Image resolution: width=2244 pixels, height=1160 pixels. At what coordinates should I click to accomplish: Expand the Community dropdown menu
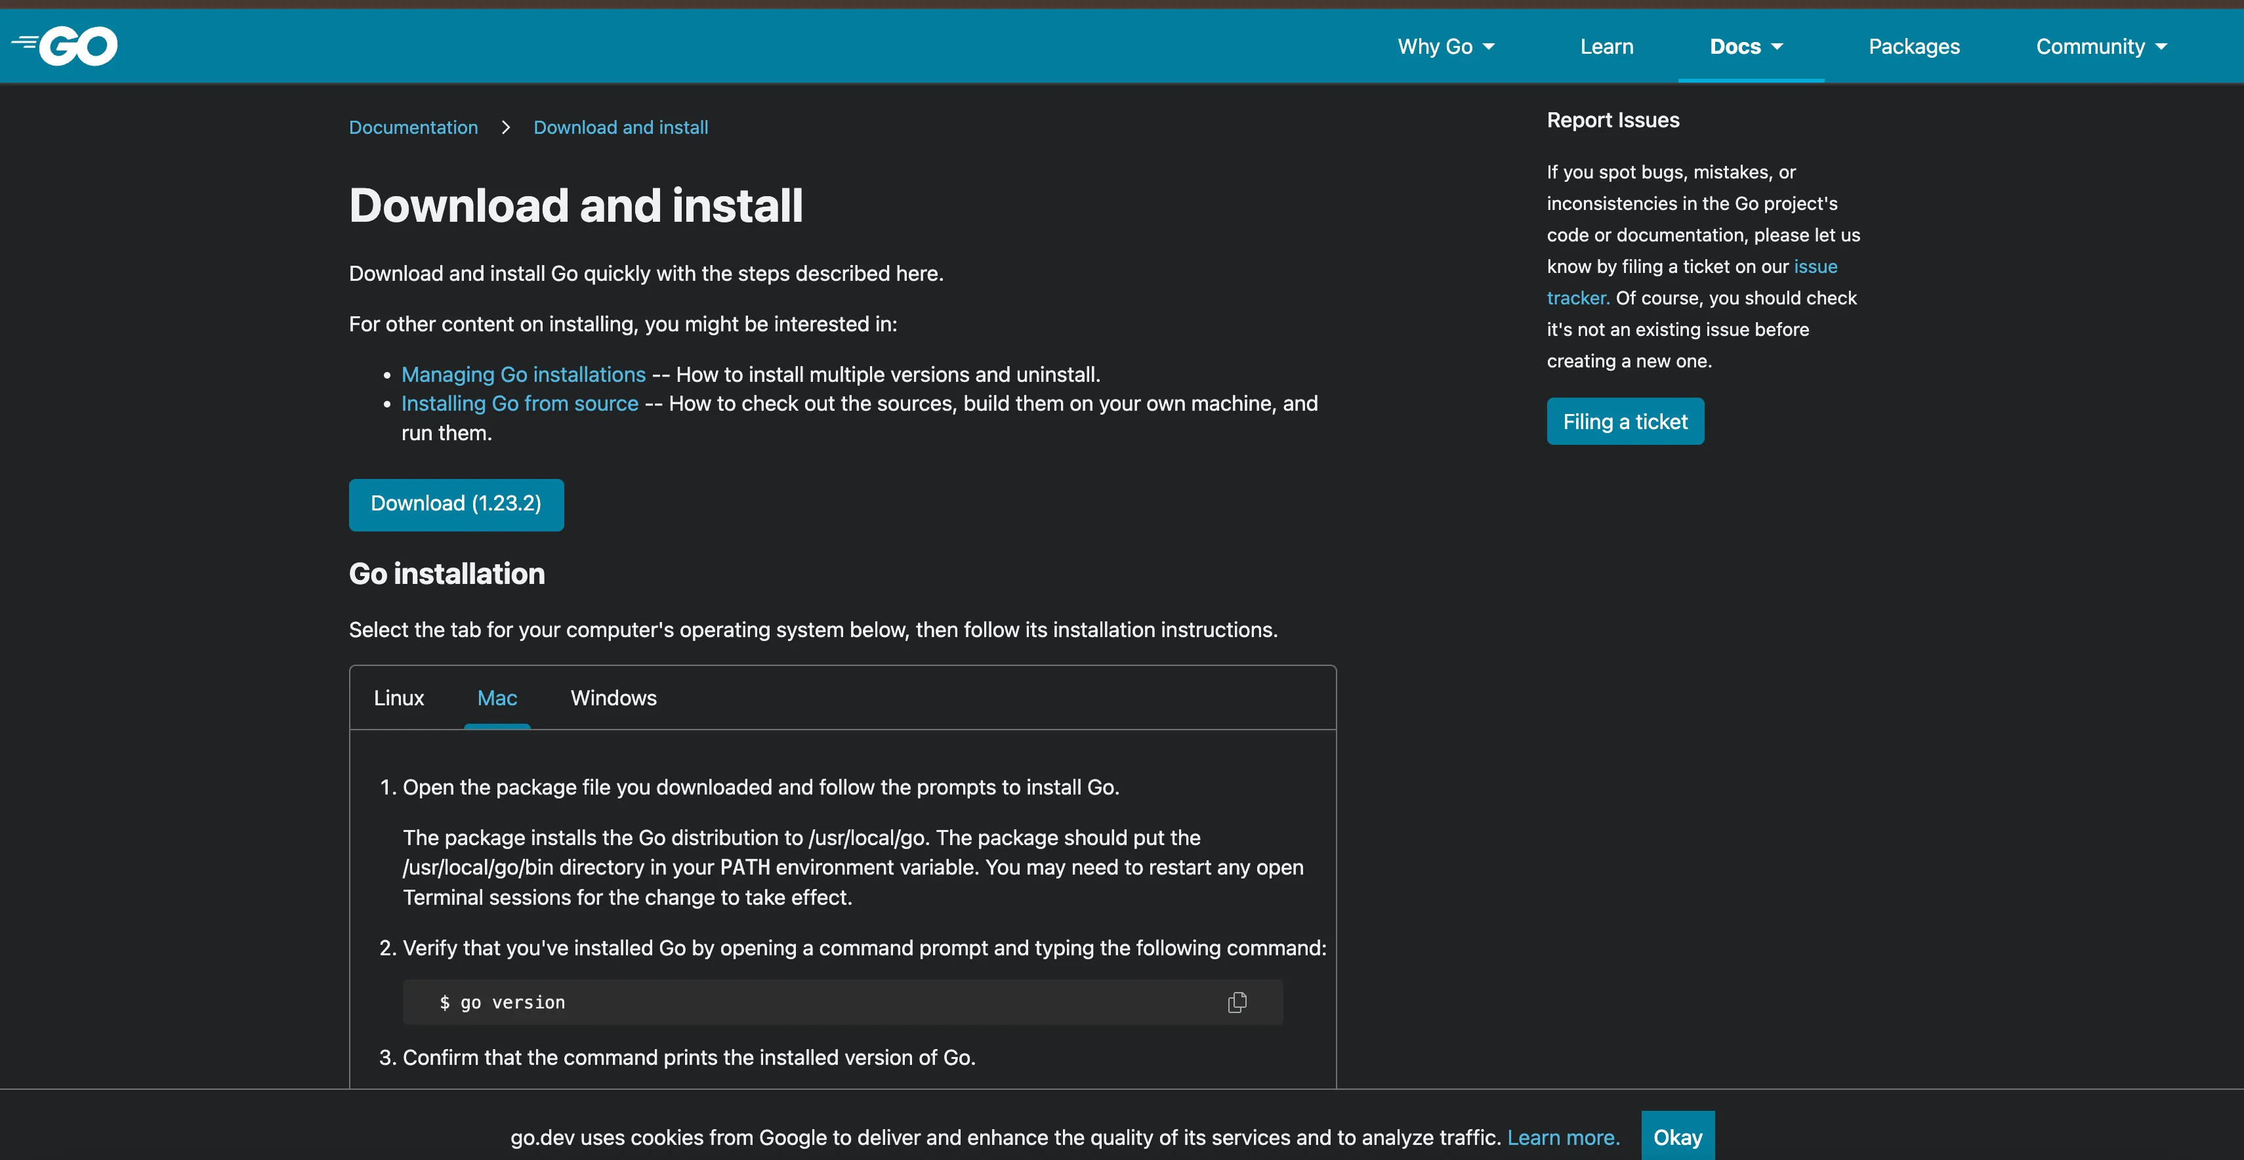click(x=2101, y=47)
